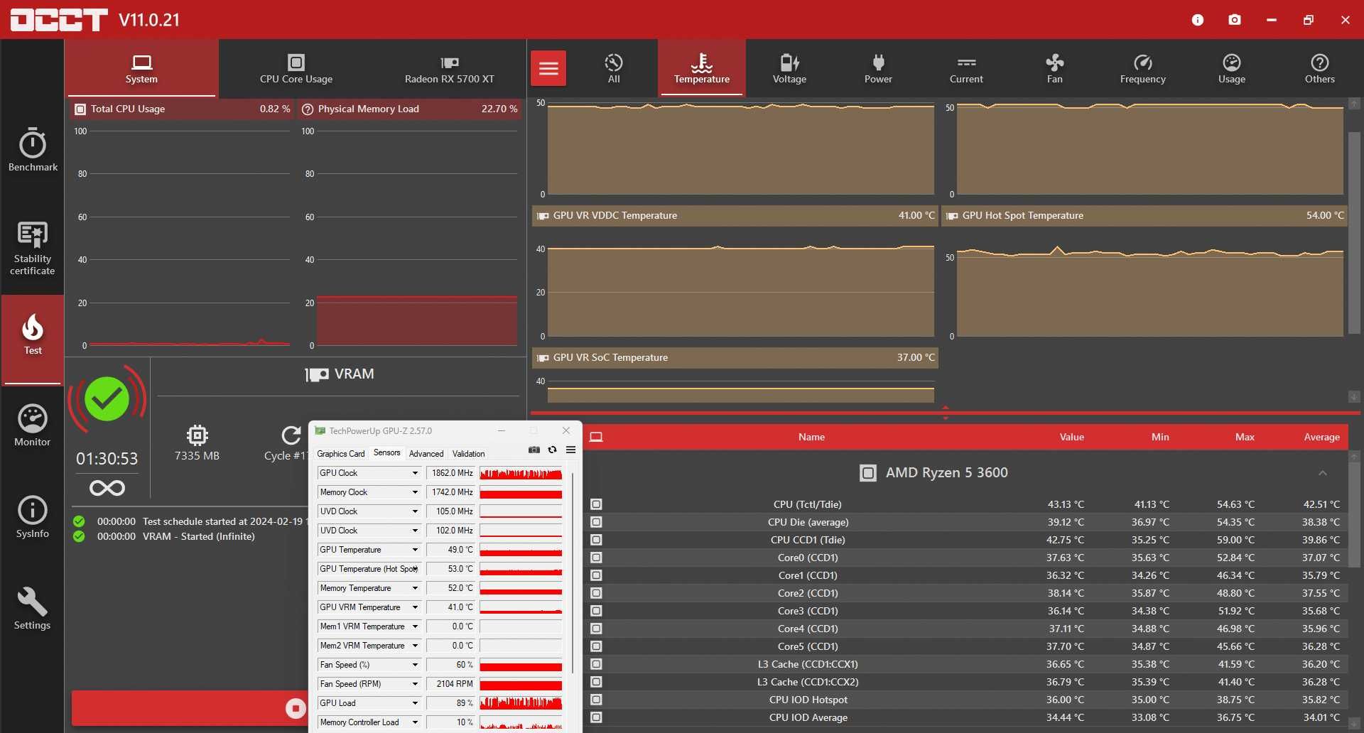Viewport: 1364px width, 733px height.
Task: Collapse the AMD Ryzen 5 3600 group
Action: (x=1322, y=473)
